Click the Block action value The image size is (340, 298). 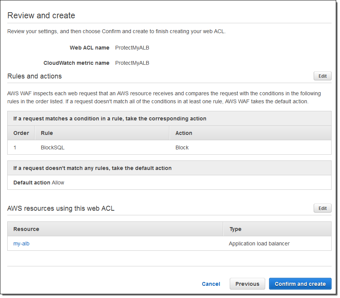[182, 147]
